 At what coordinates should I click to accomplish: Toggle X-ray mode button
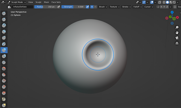(x=160, y=2)
